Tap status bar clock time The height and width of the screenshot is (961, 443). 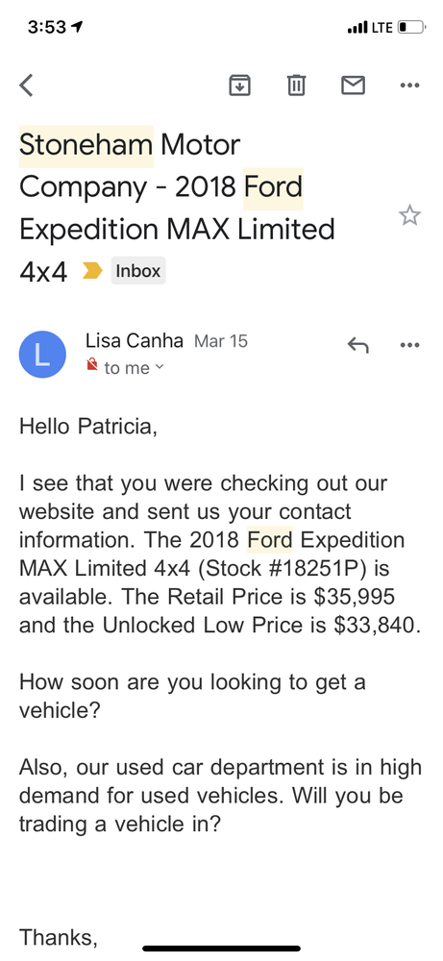pos(47,27)
